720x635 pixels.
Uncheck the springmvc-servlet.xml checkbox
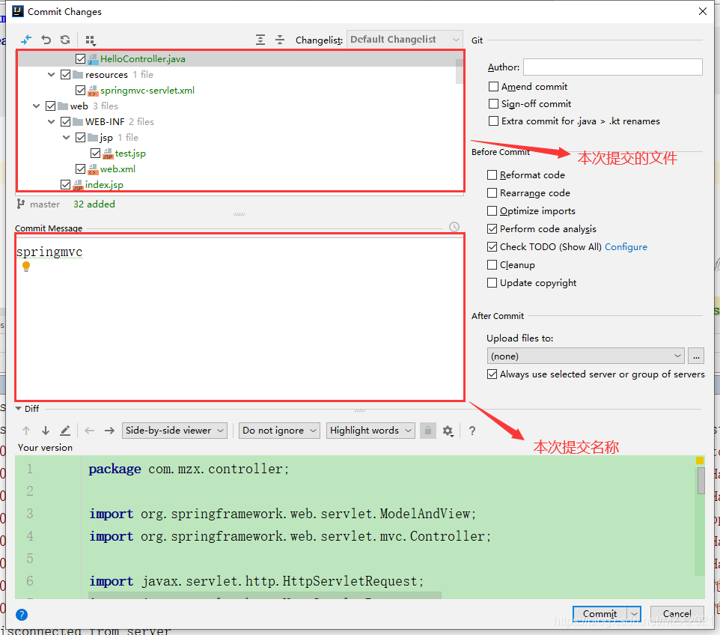(80, 90)
